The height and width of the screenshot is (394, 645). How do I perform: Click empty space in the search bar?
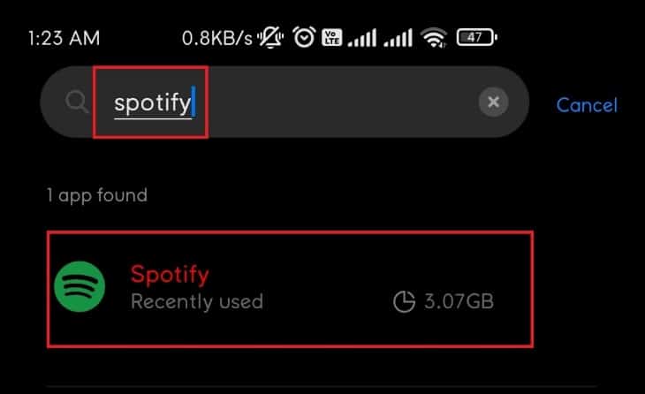coord(336,103)
